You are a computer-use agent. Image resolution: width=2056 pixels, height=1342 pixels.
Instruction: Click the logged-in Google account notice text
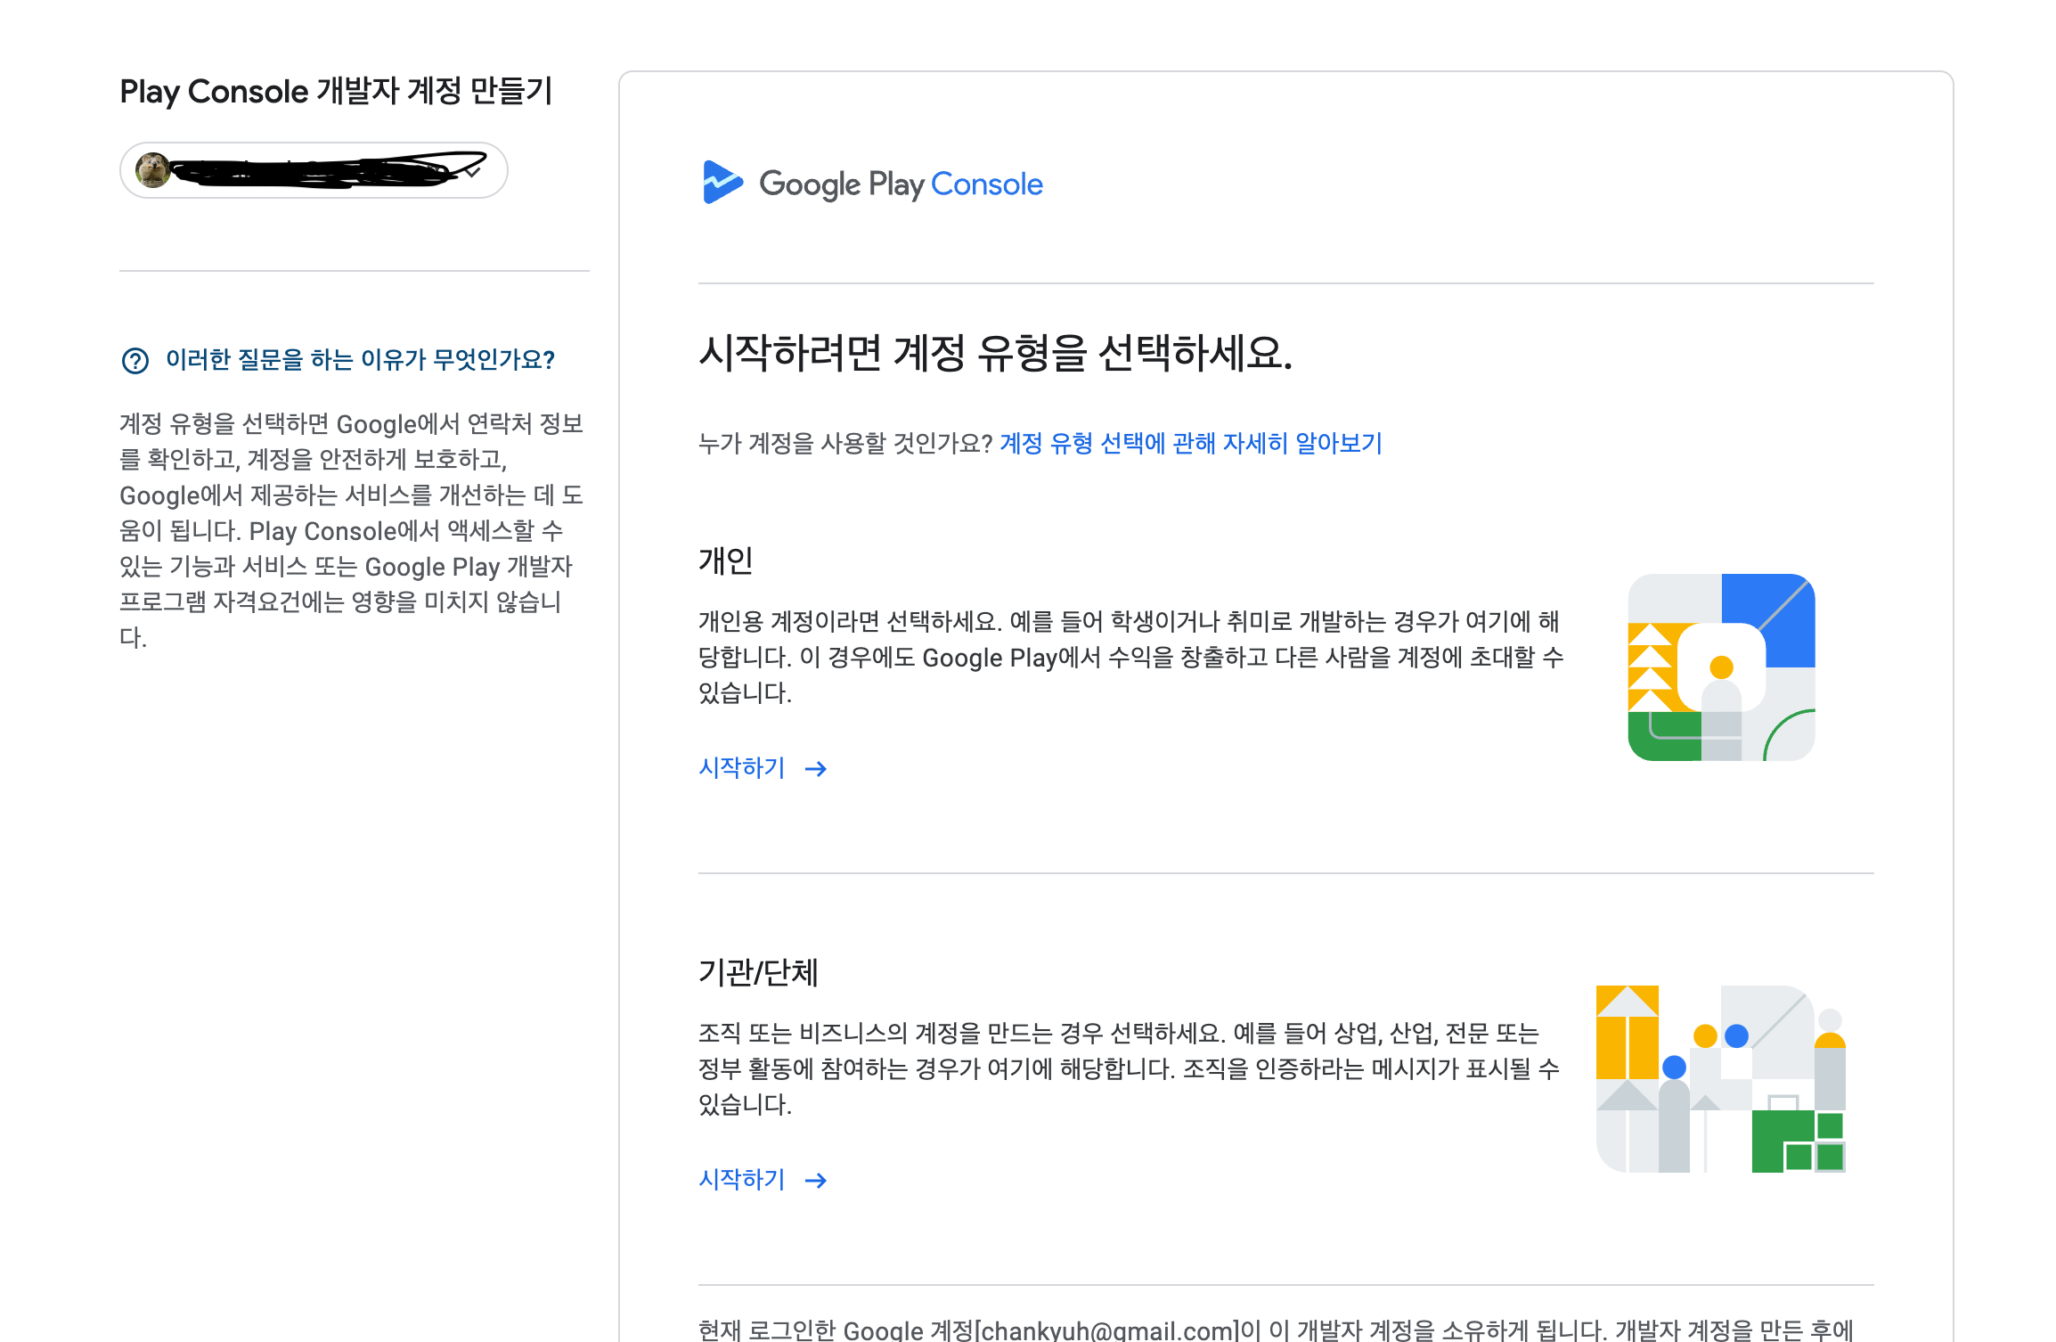point(1276,1330)
